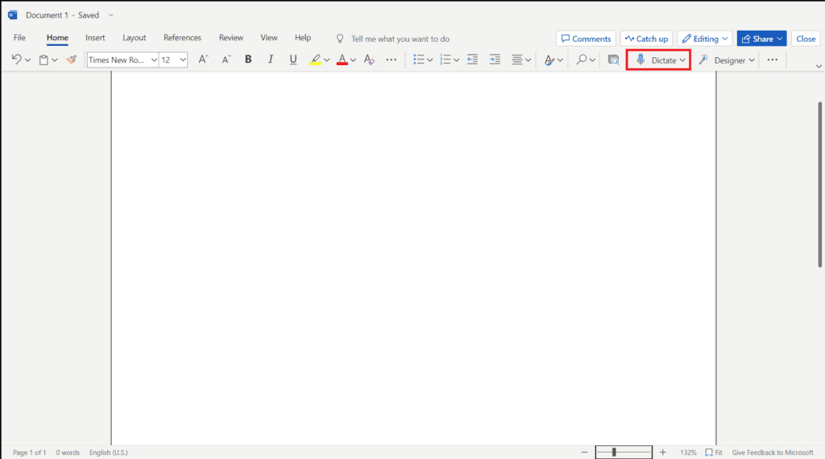Apply red font color
Image resolution: width=825 pixels, height=459 pixels.
tap(342, 60)
